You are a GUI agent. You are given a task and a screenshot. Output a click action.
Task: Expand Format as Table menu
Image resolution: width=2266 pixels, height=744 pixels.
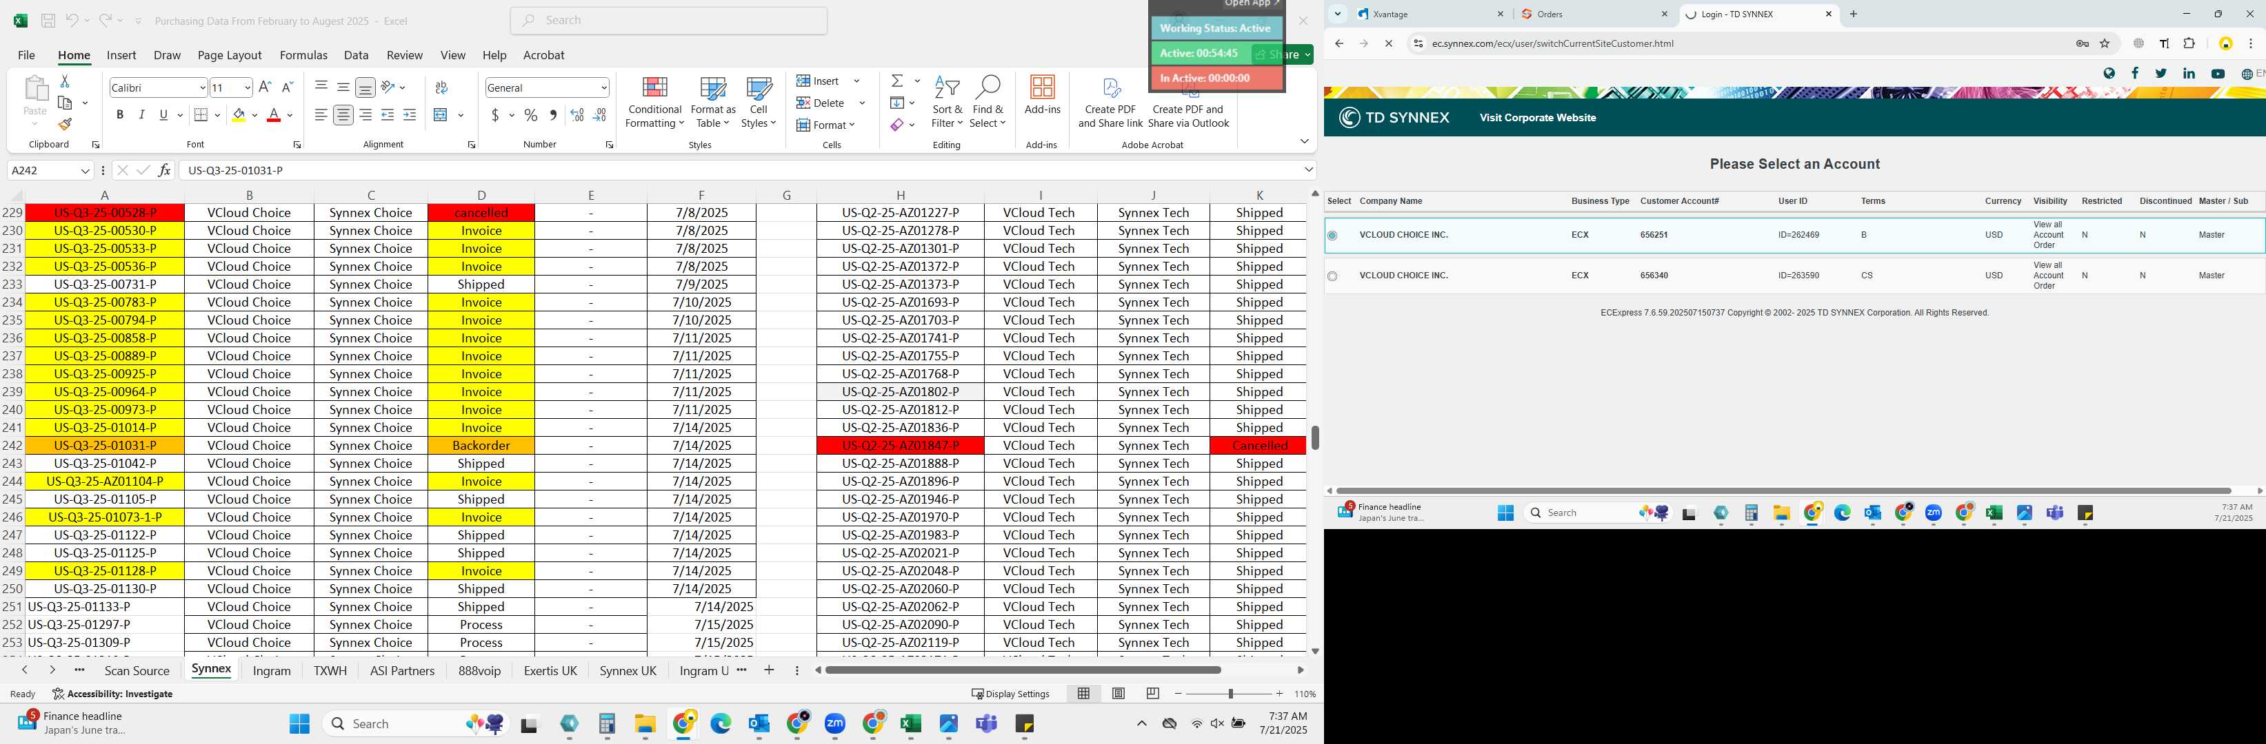[x=712, y=103]
